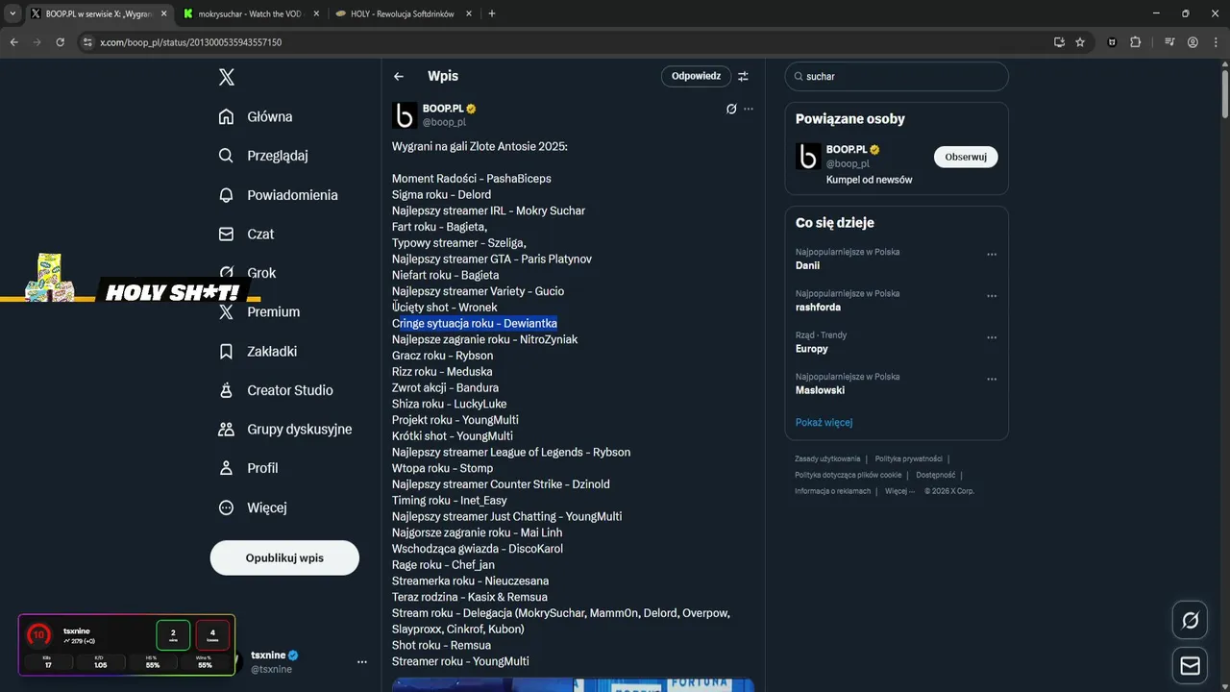Open the floating messages envelope button
The width and height of the screenshot is (1230, 692).
coord(1190,665)
